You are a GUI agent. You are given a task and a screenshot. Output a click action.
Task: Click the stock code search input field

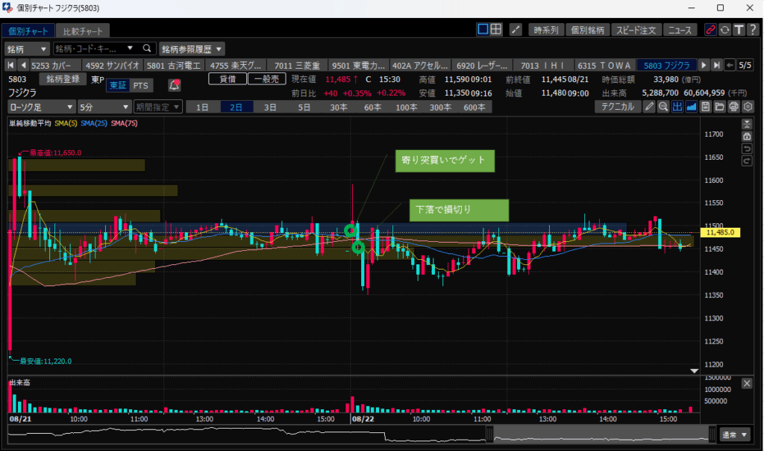(x=90, y=49)
